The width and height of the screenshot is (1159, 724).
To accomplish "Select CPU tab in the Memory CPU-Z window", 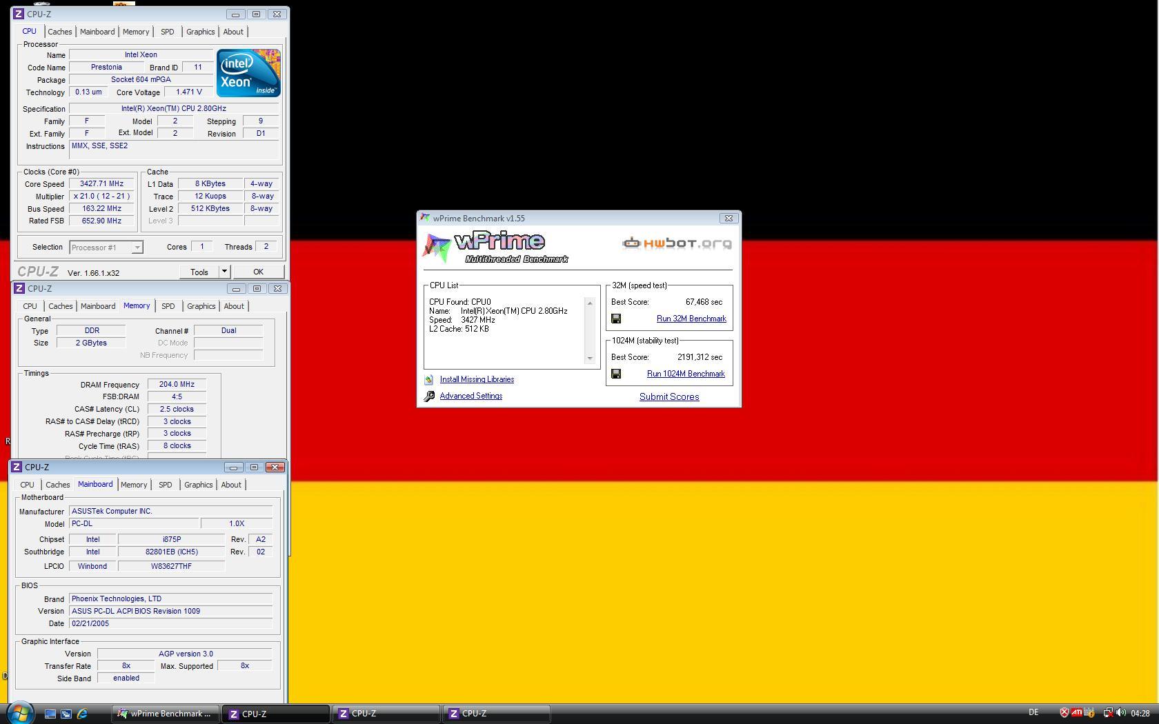I will [30, 306].
